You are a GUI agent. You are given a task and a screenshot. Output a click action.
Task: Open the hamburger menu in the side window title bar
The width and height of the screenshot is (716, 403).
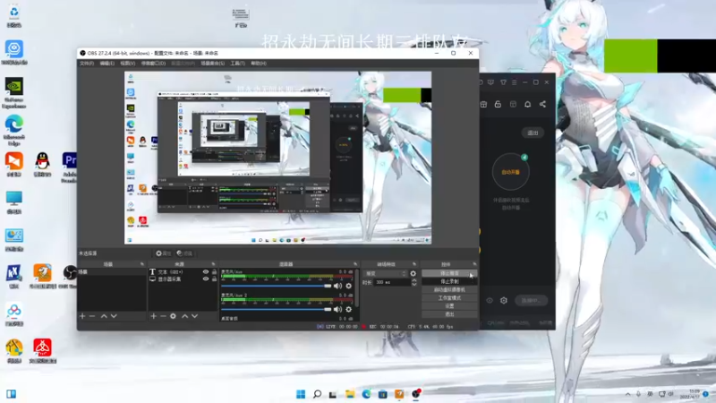[x=514, y=82]
